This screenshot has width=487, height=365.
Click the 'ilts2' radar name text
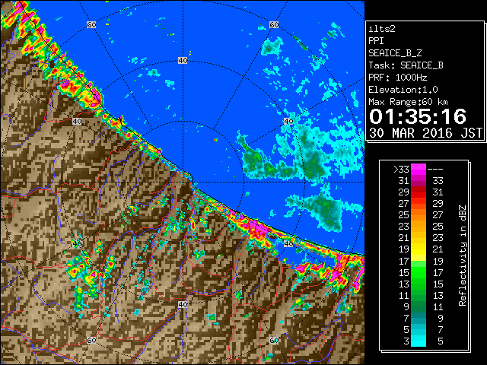click(382, 29)
